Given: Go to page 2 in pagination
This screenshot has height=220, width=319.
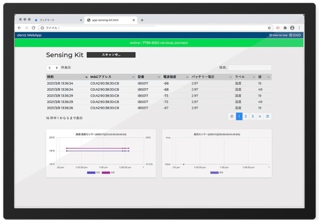Looking at the screenshot, I should click(x=246, y=116).
